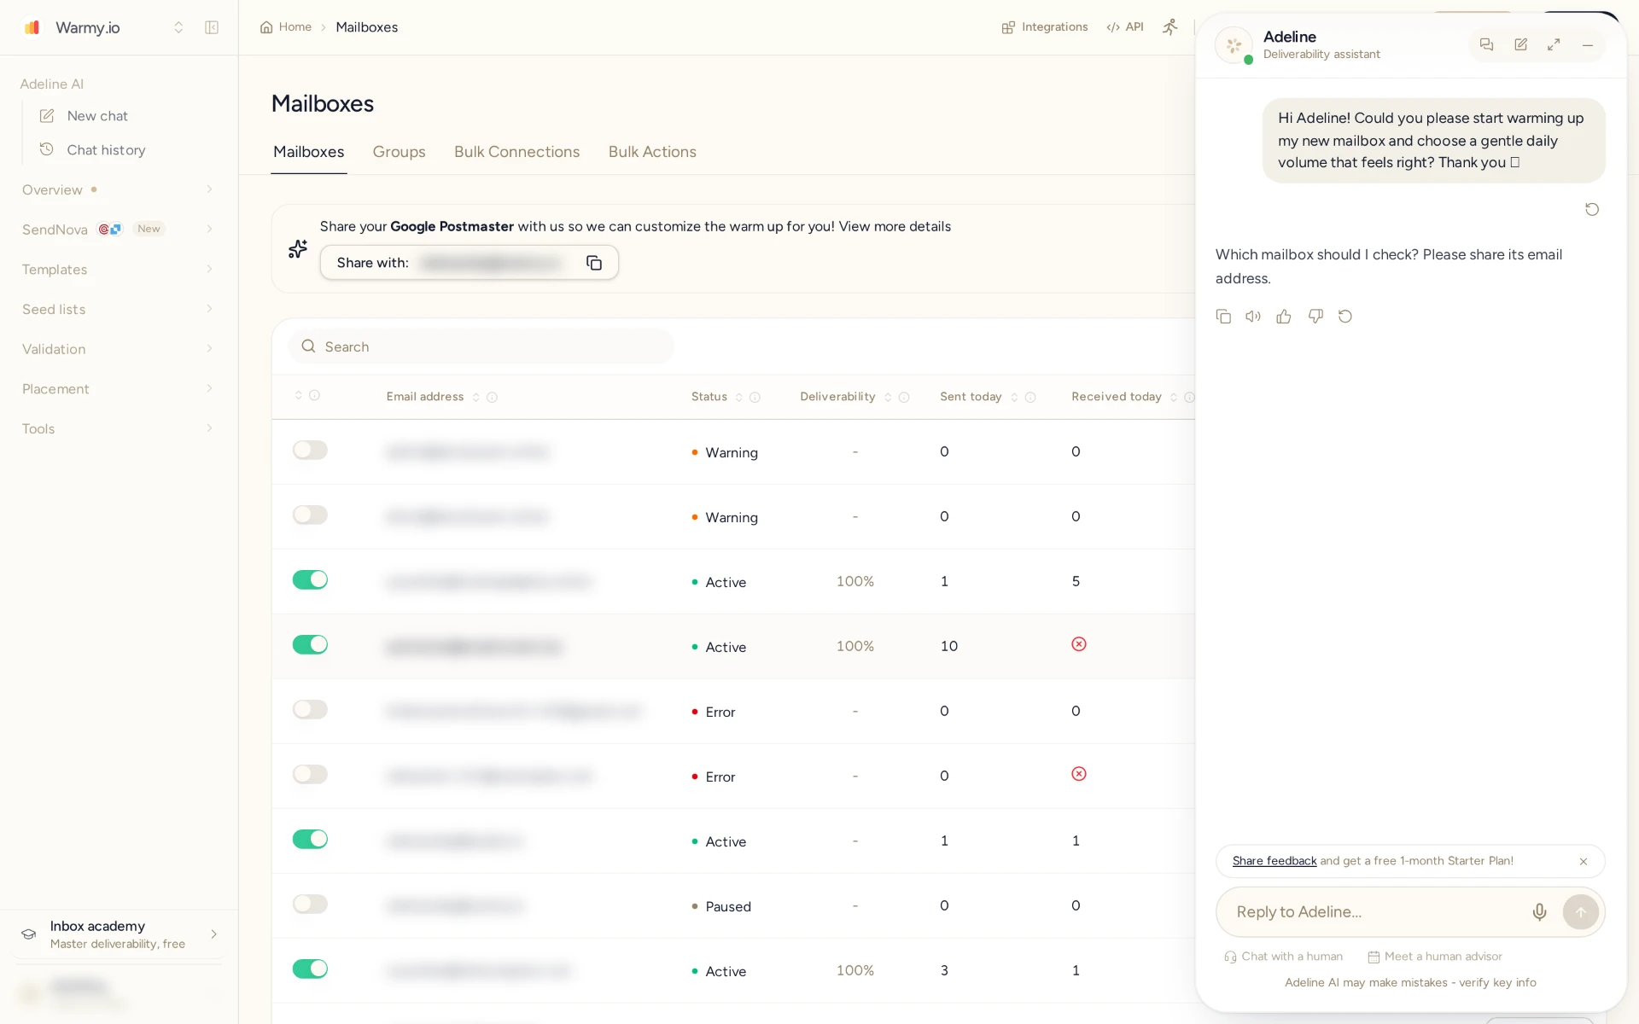
Task: Disable toggle for Active mailbox with 5 received
Action: [x=310, y=579]
